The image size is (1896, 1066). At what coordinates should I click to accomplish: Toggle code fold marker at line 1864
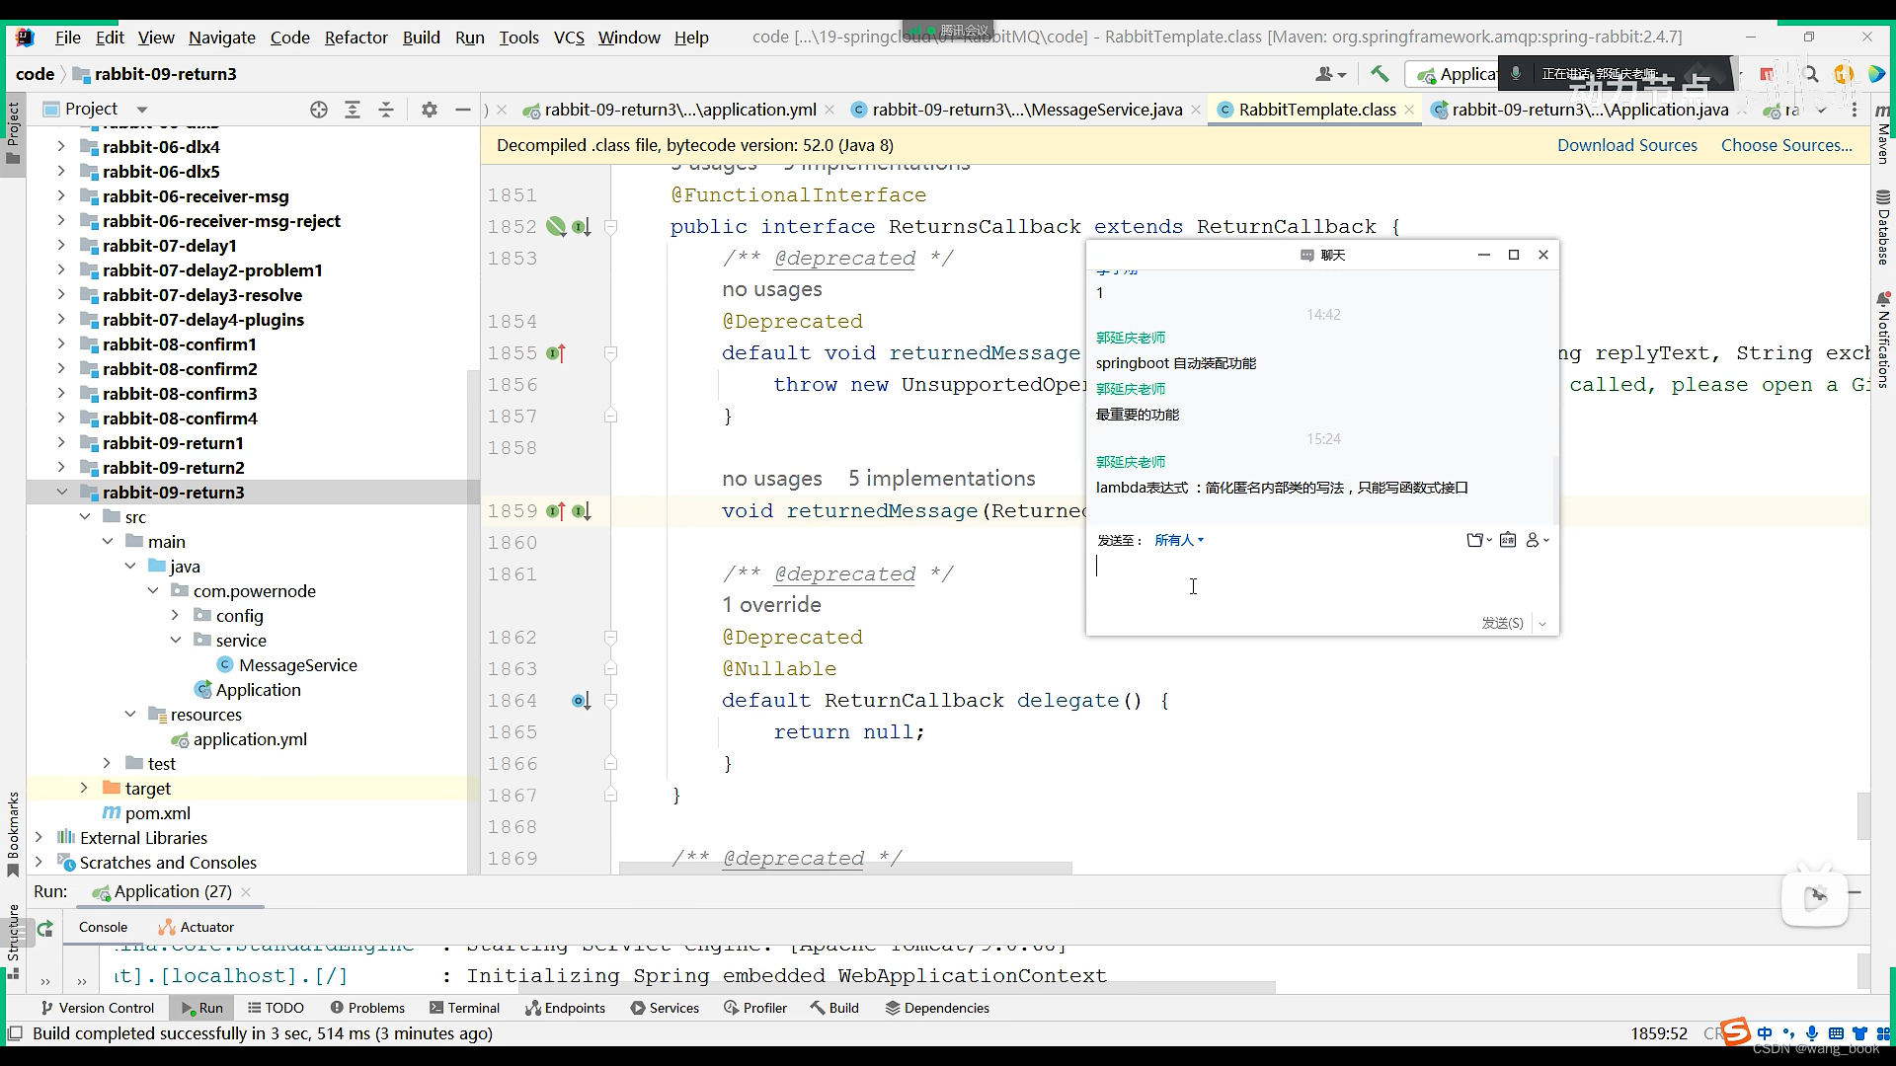click(x=610, y=701)
